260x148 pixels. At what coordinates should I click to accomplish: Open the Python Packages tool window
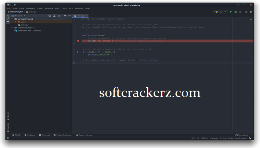tap(62, 135)
